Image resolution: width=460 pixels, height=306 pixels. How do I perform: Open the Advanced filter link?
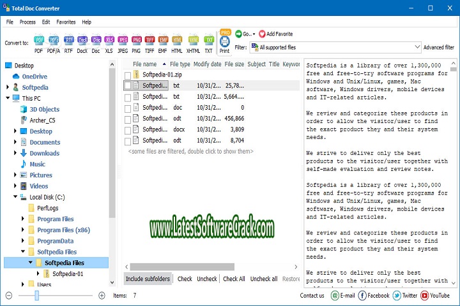click(x=438, y=47)
